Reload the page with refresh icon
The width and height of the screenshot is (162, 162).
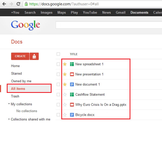point(18,4)
